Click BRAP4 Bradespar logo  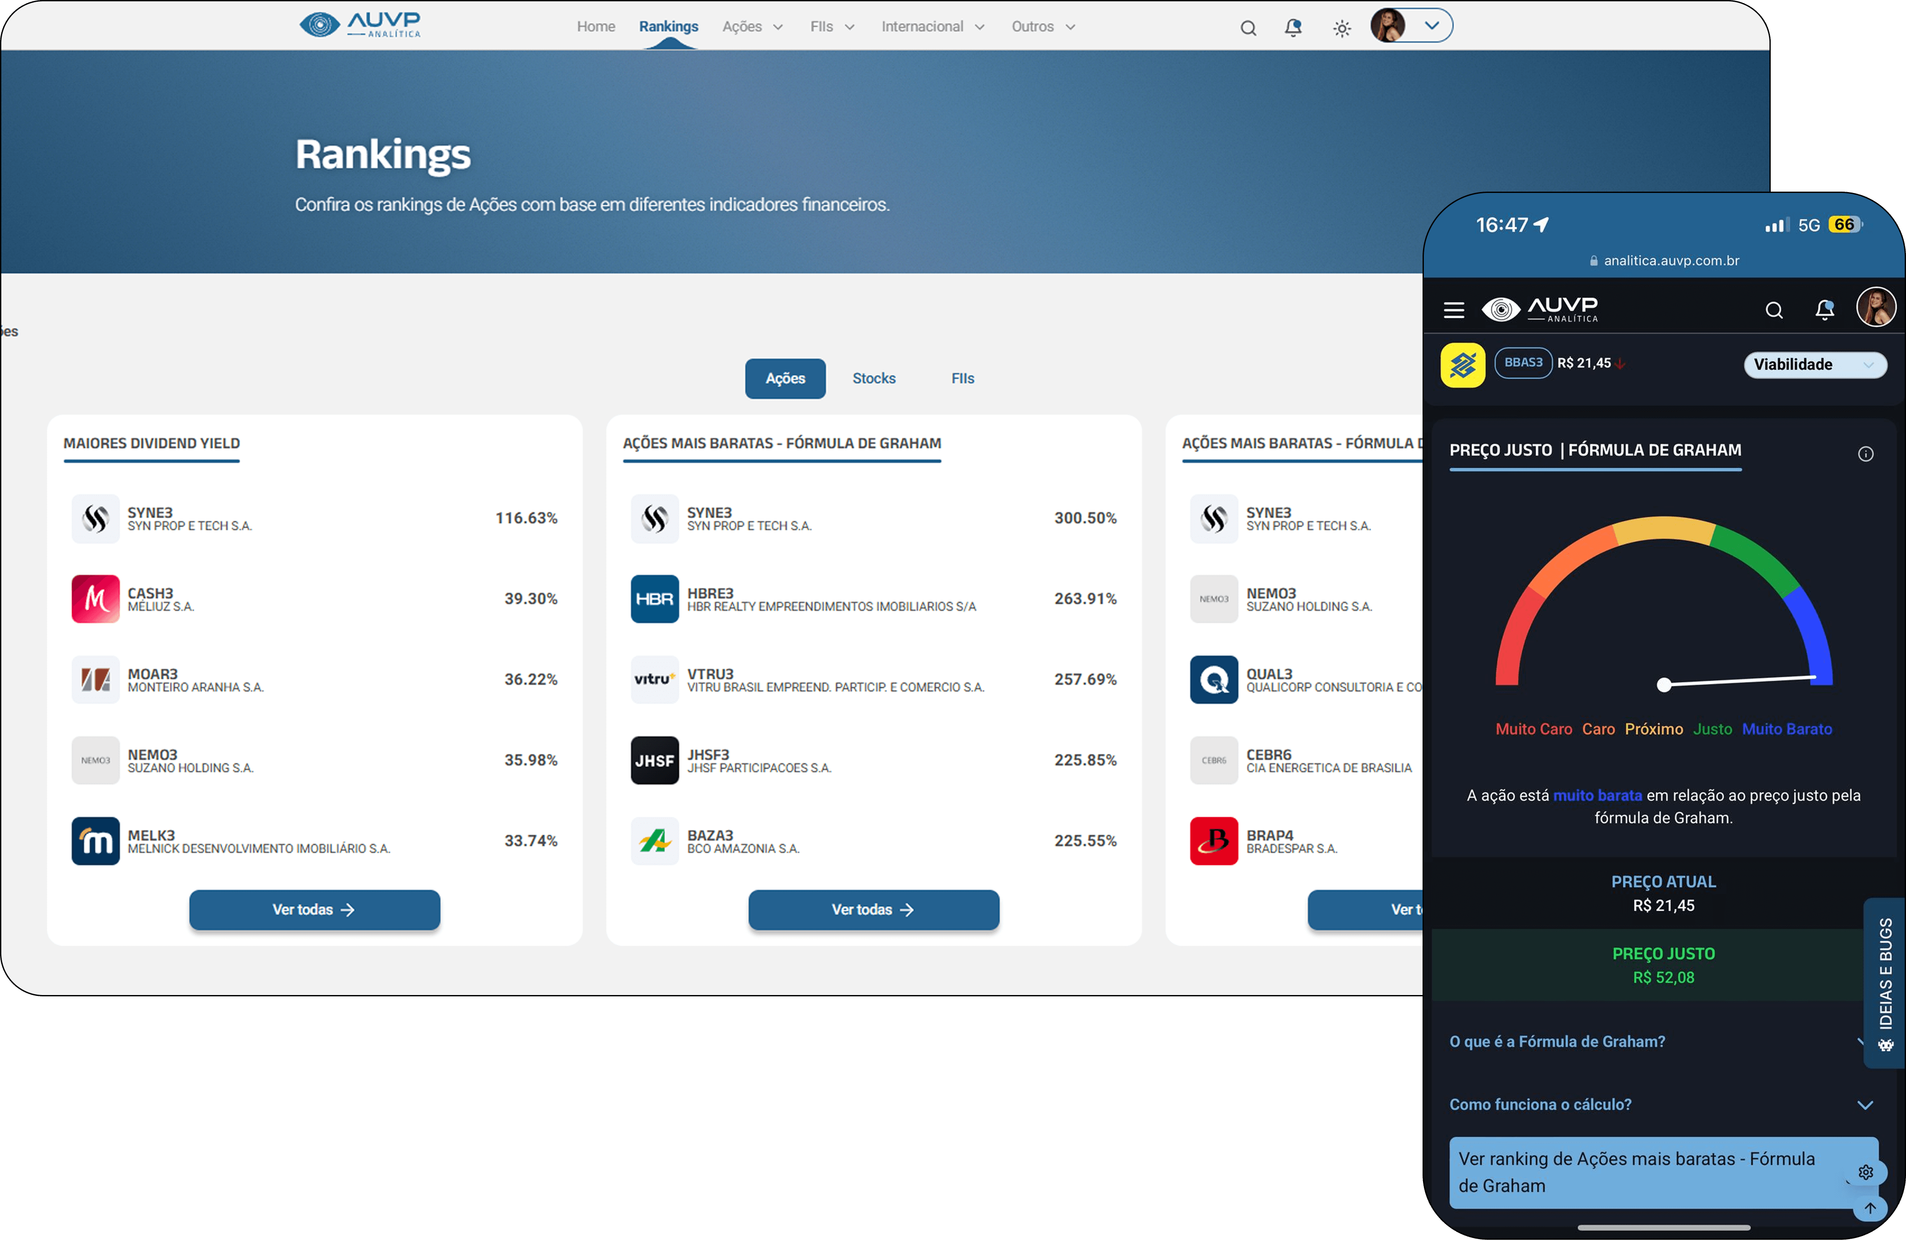pos(1214,841)
